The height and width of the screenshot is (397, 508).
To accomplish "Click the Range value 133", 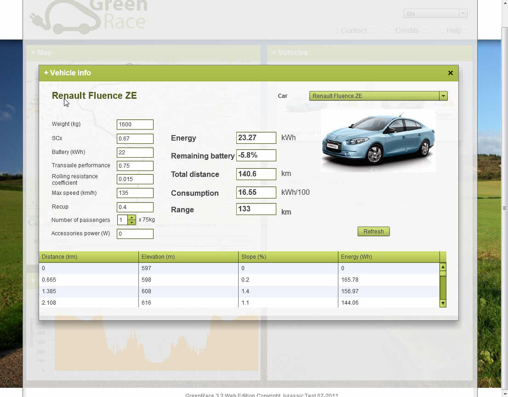I will coord(256,209).
